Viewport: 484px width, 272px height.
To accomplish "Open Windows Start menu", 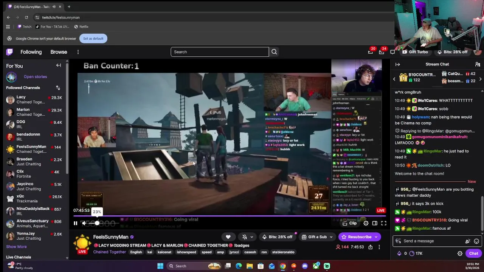I will (x=160, y=266).
